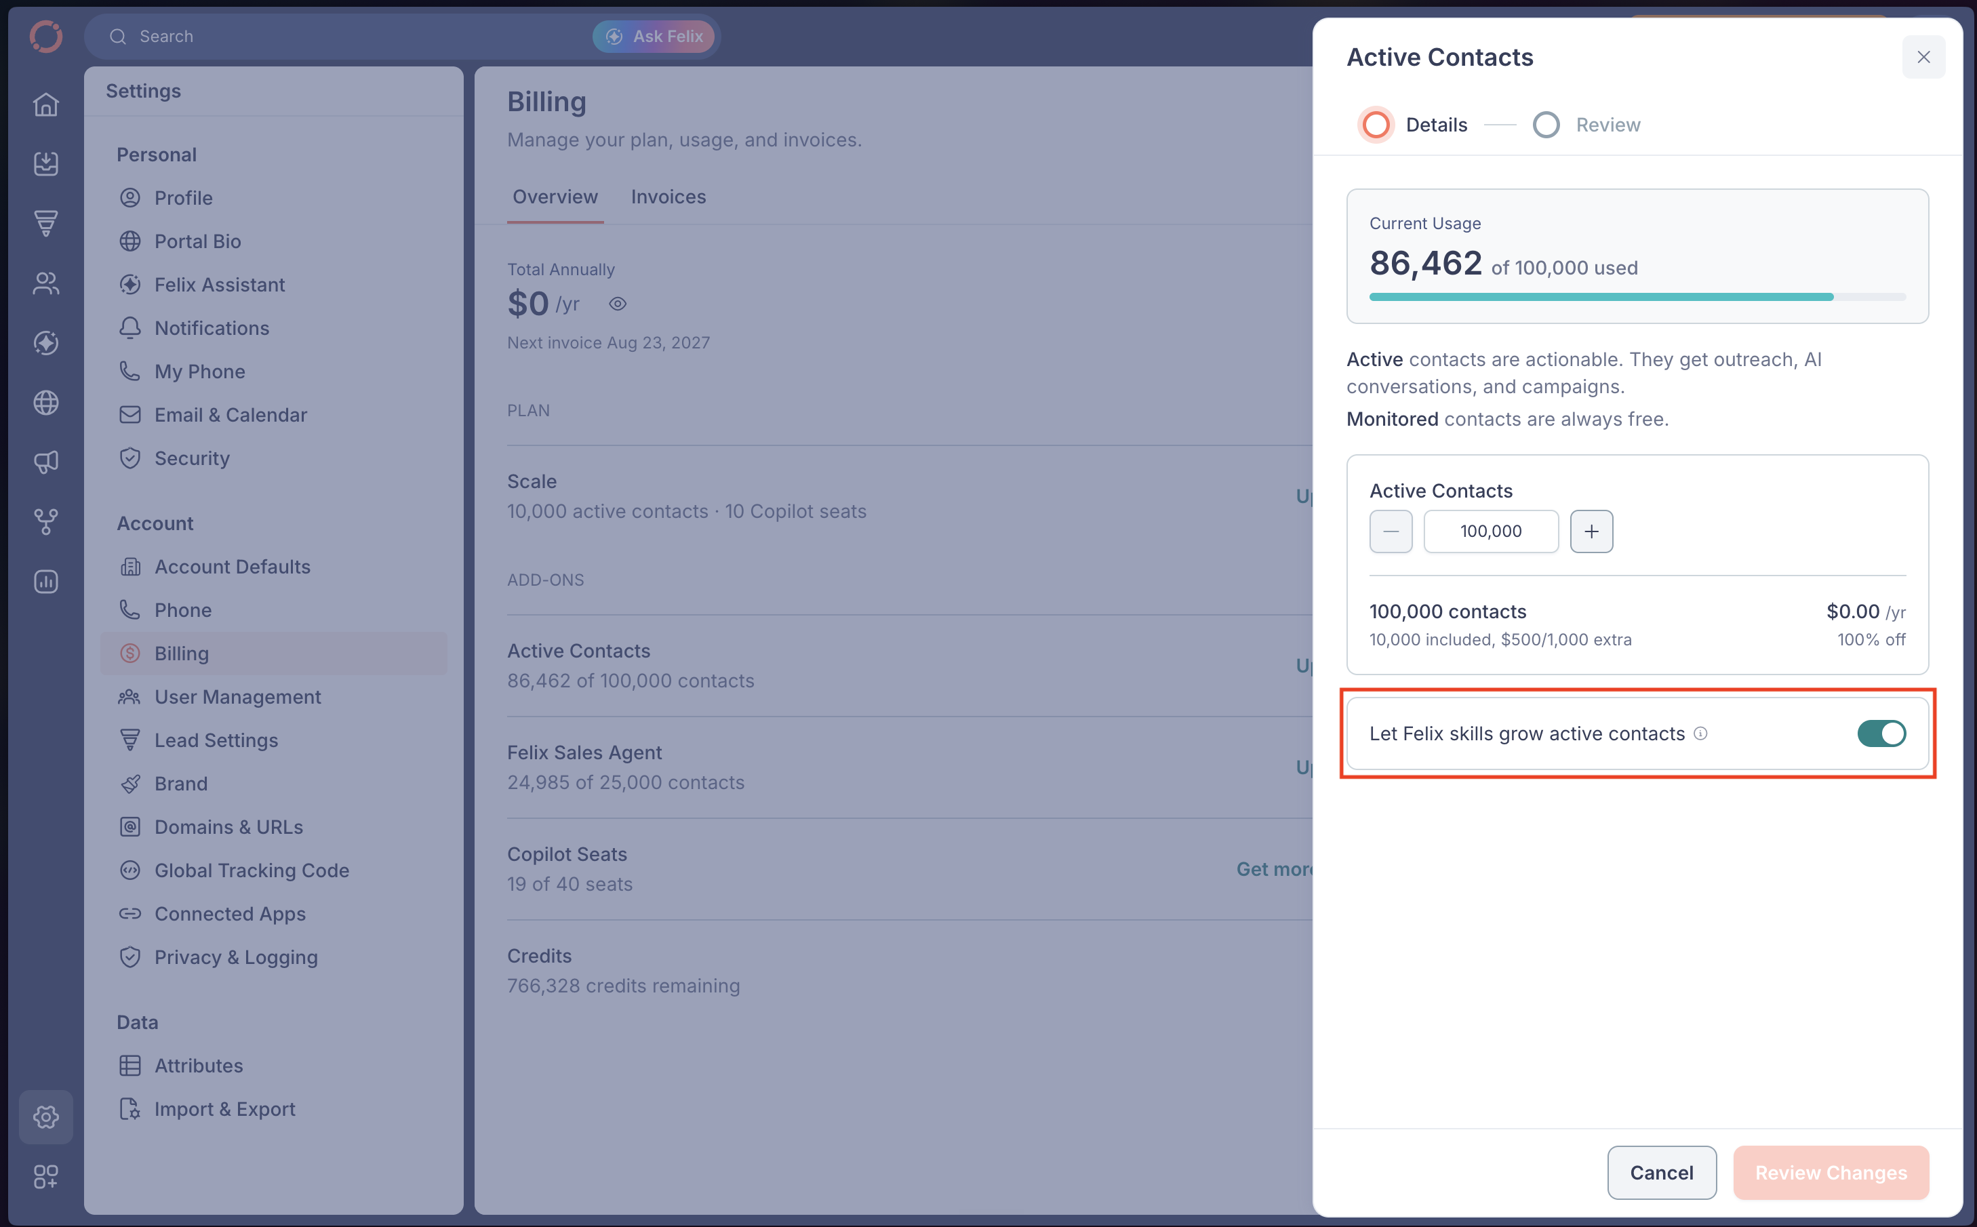Open the inbox download icon in sidebar

46,164
